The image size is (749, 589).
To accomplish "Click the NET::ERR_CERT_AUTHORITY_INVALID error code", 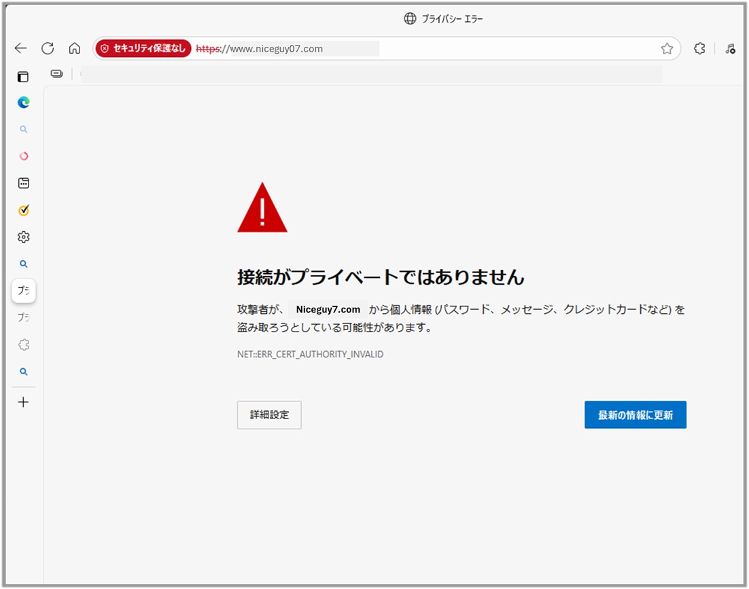I will (x=310, y=355).
